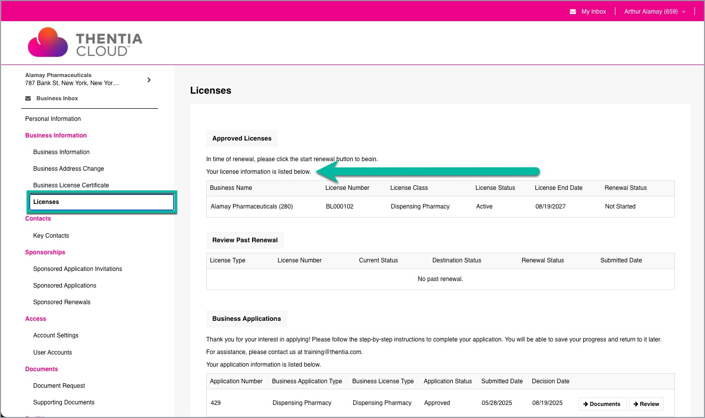
Task: Click the Business Inbox envelope icon
Action: point(28,98)
